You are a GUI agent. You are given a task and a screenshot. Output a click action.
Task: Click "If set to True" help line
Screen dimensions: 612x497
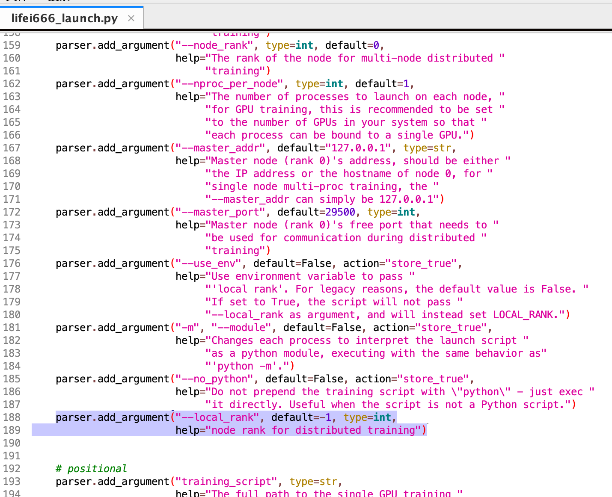[334, 302]
